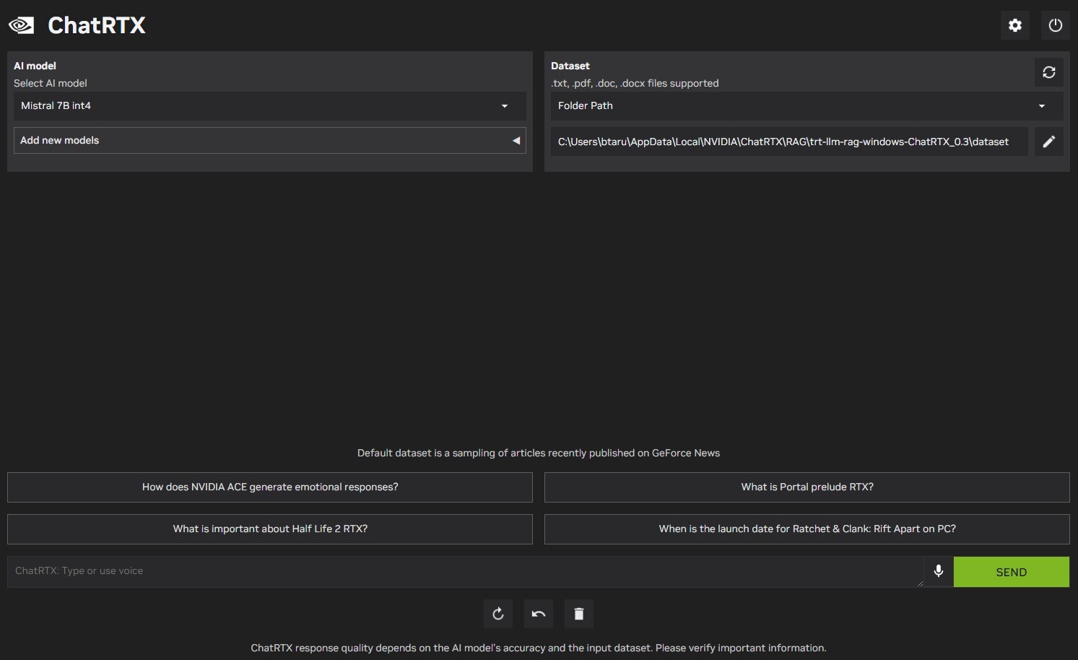1078x660 pixels.
Task: Edit the dataset folder path via pencil icon
Action: 1049,142
